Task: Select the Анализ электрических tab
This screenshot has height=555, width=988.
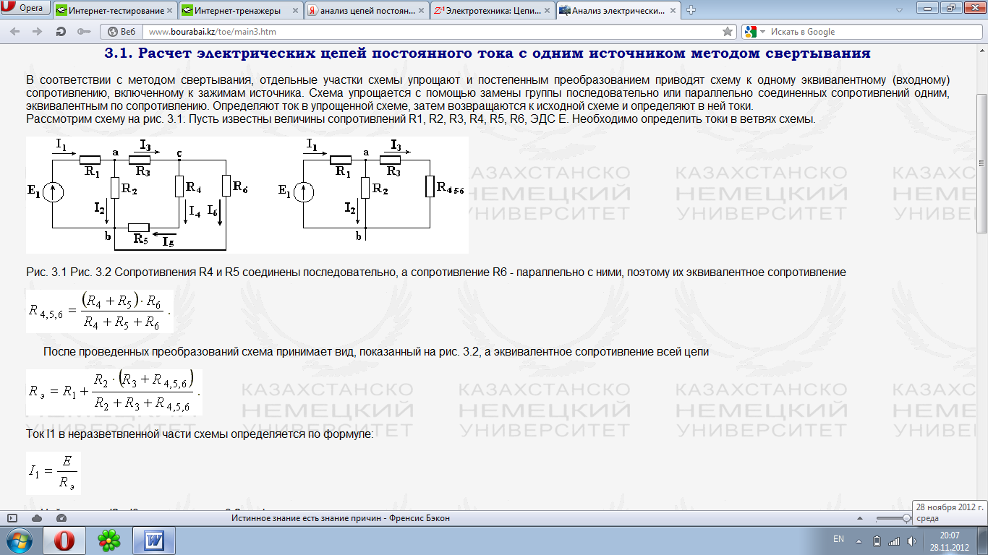Action: click(x=617, y=11)
